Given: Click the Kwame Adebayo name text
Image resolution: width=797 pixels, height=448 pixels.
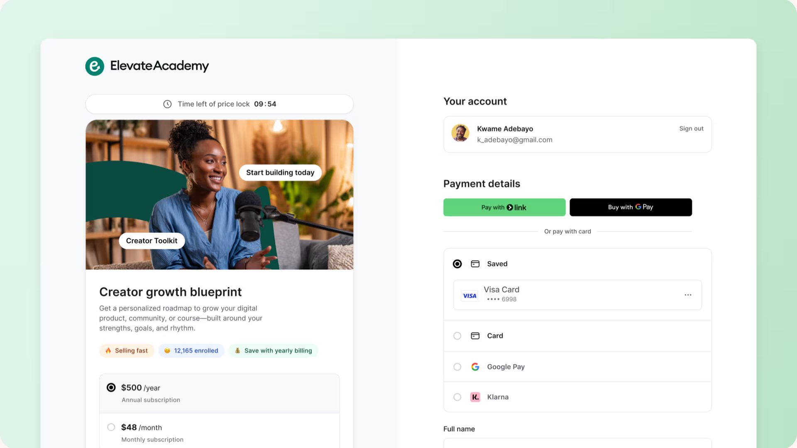Looking at the screenshot, I should click(505, 129).
